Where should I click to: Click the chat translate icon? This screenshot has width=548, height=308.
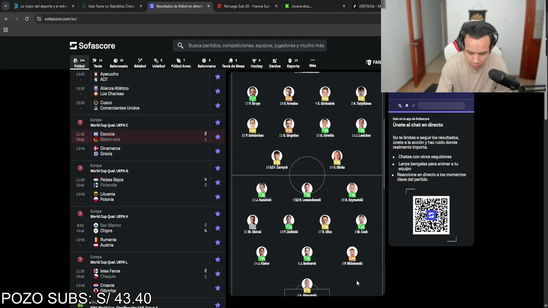[400, 106]
